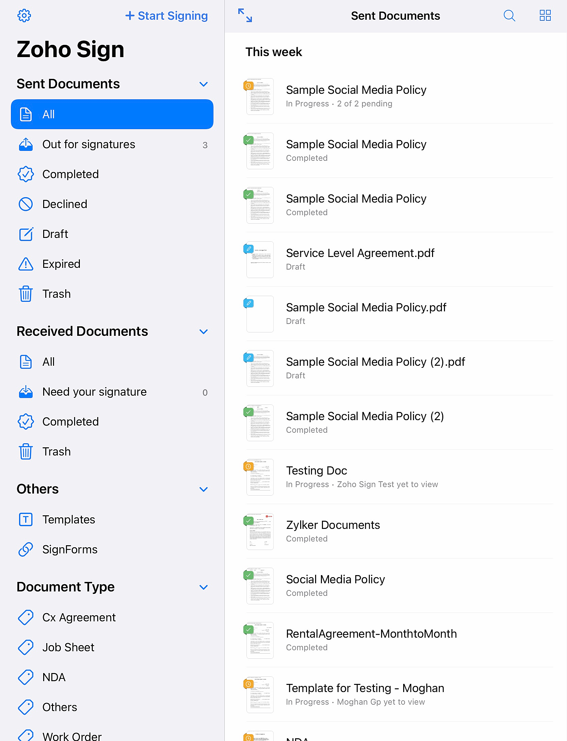Collapse the Others section chevron
567x741 pixels.
204,489
